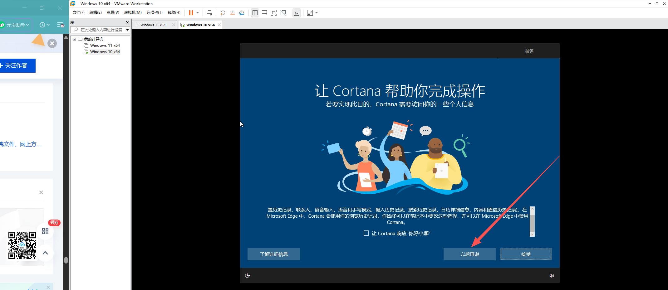Click the 接受 button
This screenshot has width=668, height=290.
pos(526,254)
